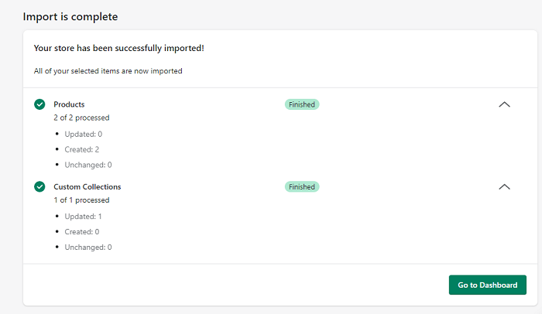
Task: Click the 'Import is complete' page heading
Action: [x=70, y=16]
